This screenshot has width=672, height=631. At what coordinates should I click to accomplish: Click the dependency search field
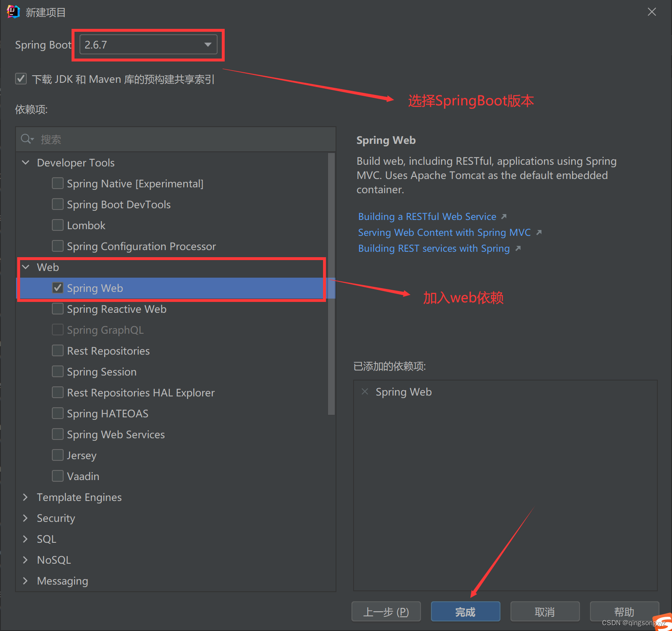pos(176,139)
